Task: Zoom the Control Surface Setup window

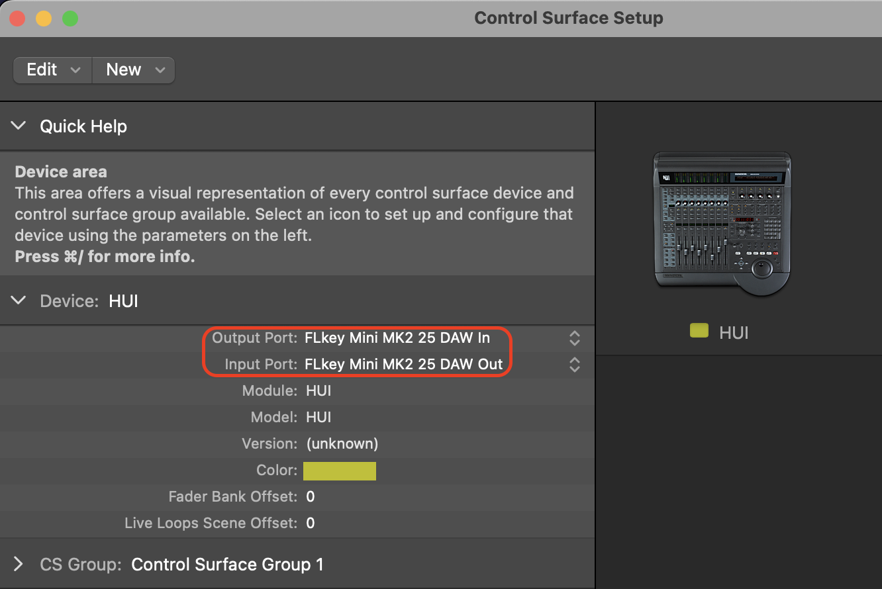Action: tap(70, 19)
